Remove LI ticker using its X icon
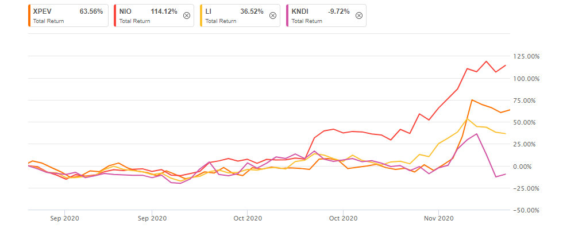 (x=272, y=16)
